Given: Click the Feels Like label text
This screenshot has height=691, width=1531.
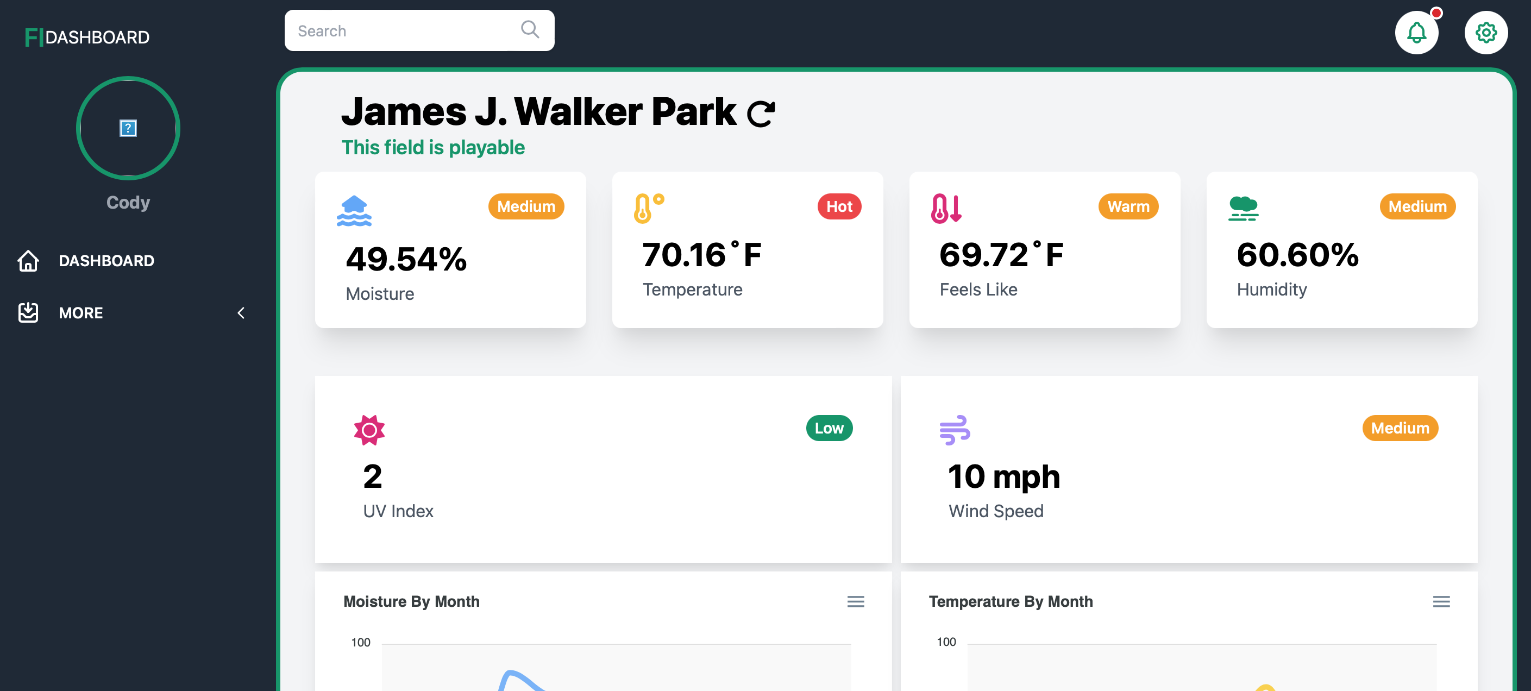Looking at the screenshot, I should [x=978, y=290].
